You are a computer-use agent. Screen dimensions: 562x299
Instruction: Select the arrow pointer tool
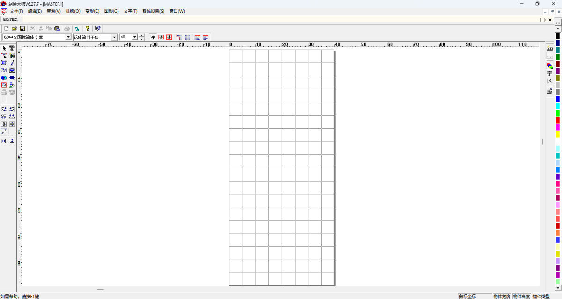tap(4, 48)
